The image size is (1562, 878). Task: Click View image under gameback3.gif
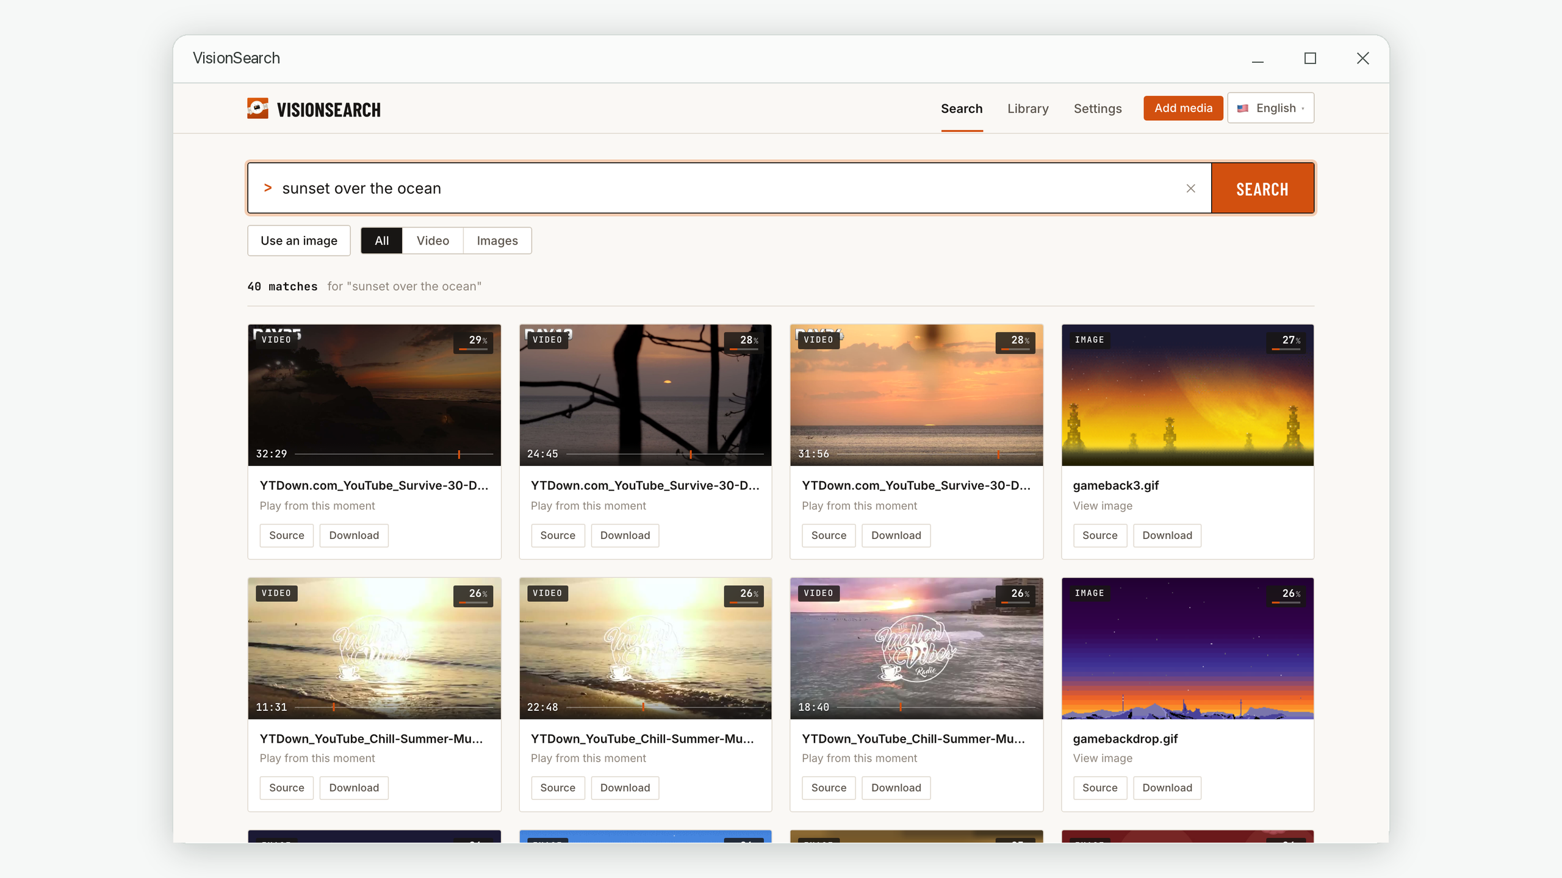pos(1103,506)
